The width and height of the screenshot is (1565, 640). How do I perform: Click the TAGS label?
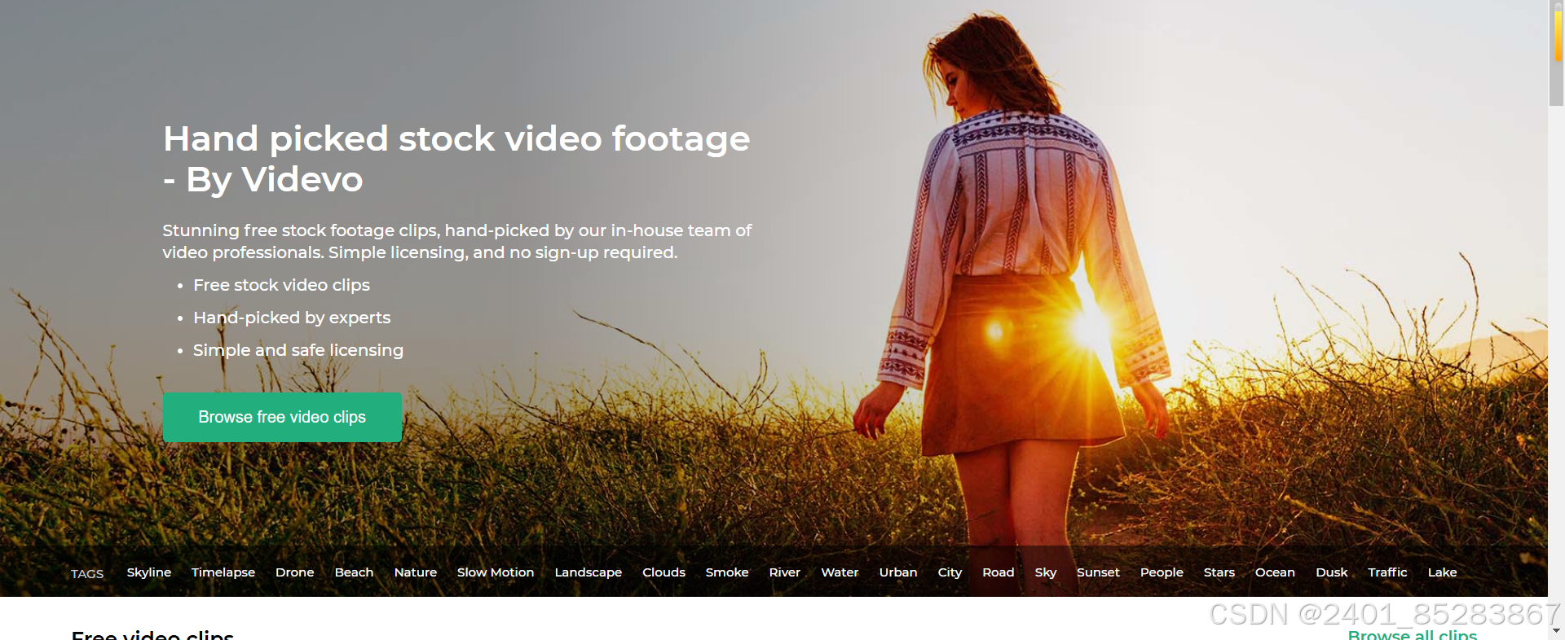(87, 574)
